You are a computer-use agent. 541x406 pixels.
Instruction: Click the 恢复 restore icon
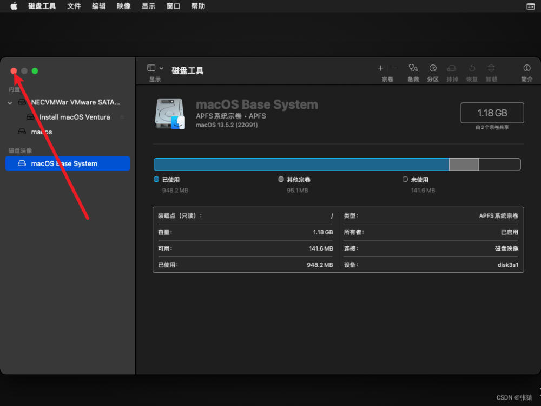(x=472, y=68)
